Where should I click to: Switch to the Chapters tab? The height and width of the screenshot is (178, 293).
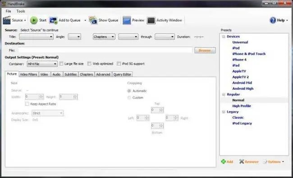pyautogui.click(x=87, y=74)
